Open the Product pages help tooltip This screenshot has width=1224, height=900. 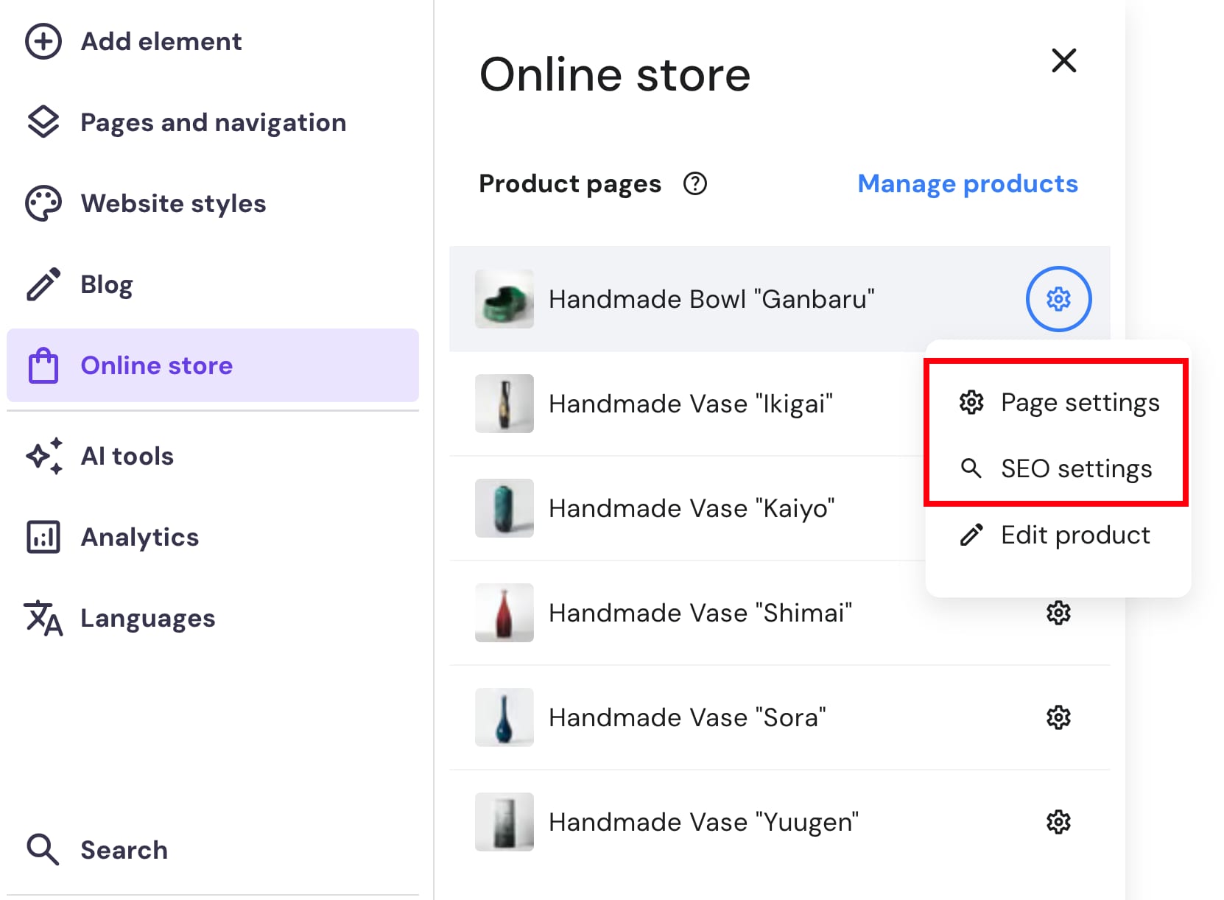[x=694, y=184]
